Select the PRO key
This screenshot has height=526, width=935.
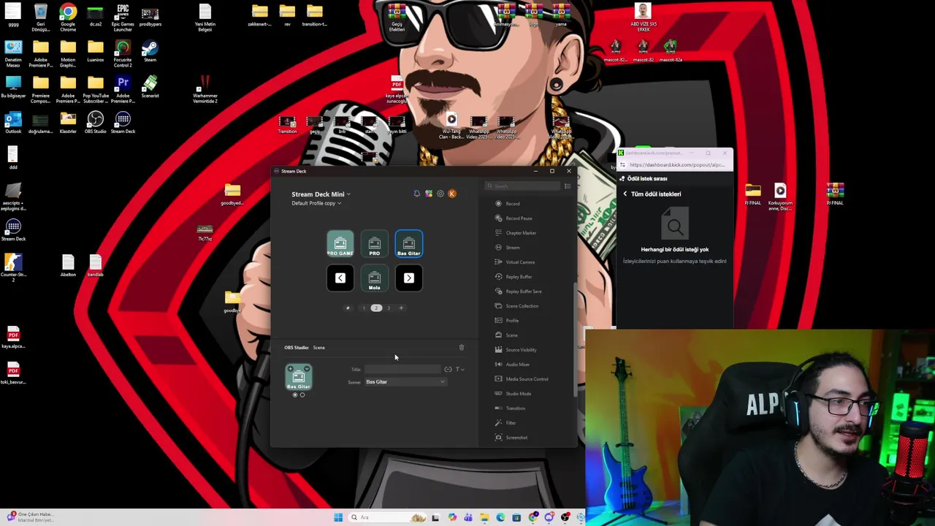pos(375,244)
